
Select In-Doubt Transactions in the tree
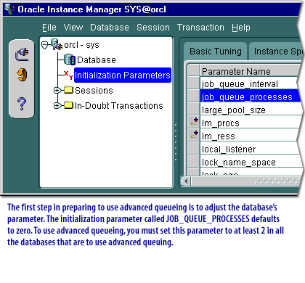pos(119,106)
